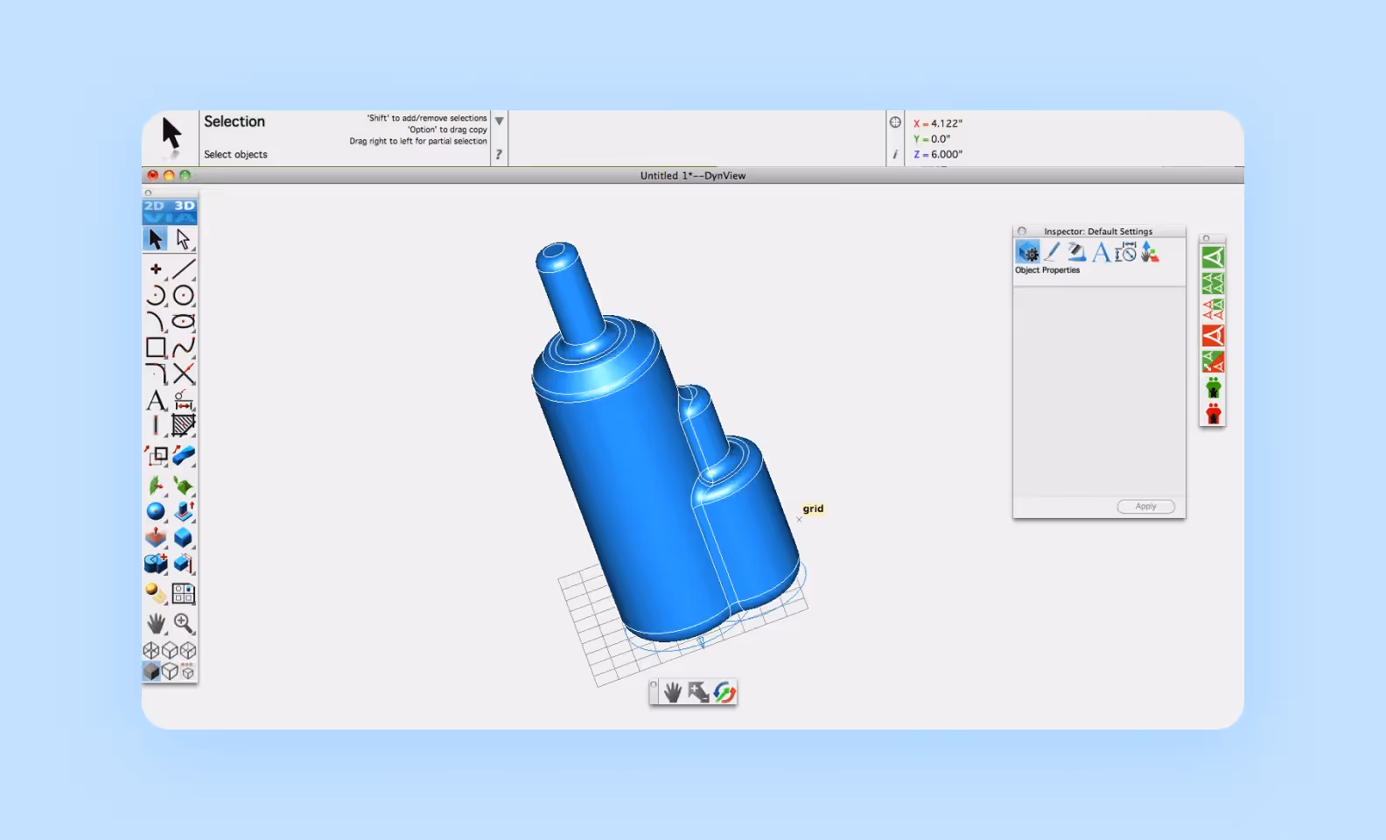
Task: Switch to the 2D tool set
Action: [154, 206]
